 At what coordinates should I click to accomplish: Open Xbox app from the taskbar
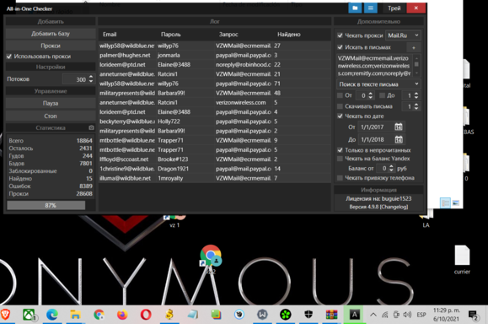29,315
